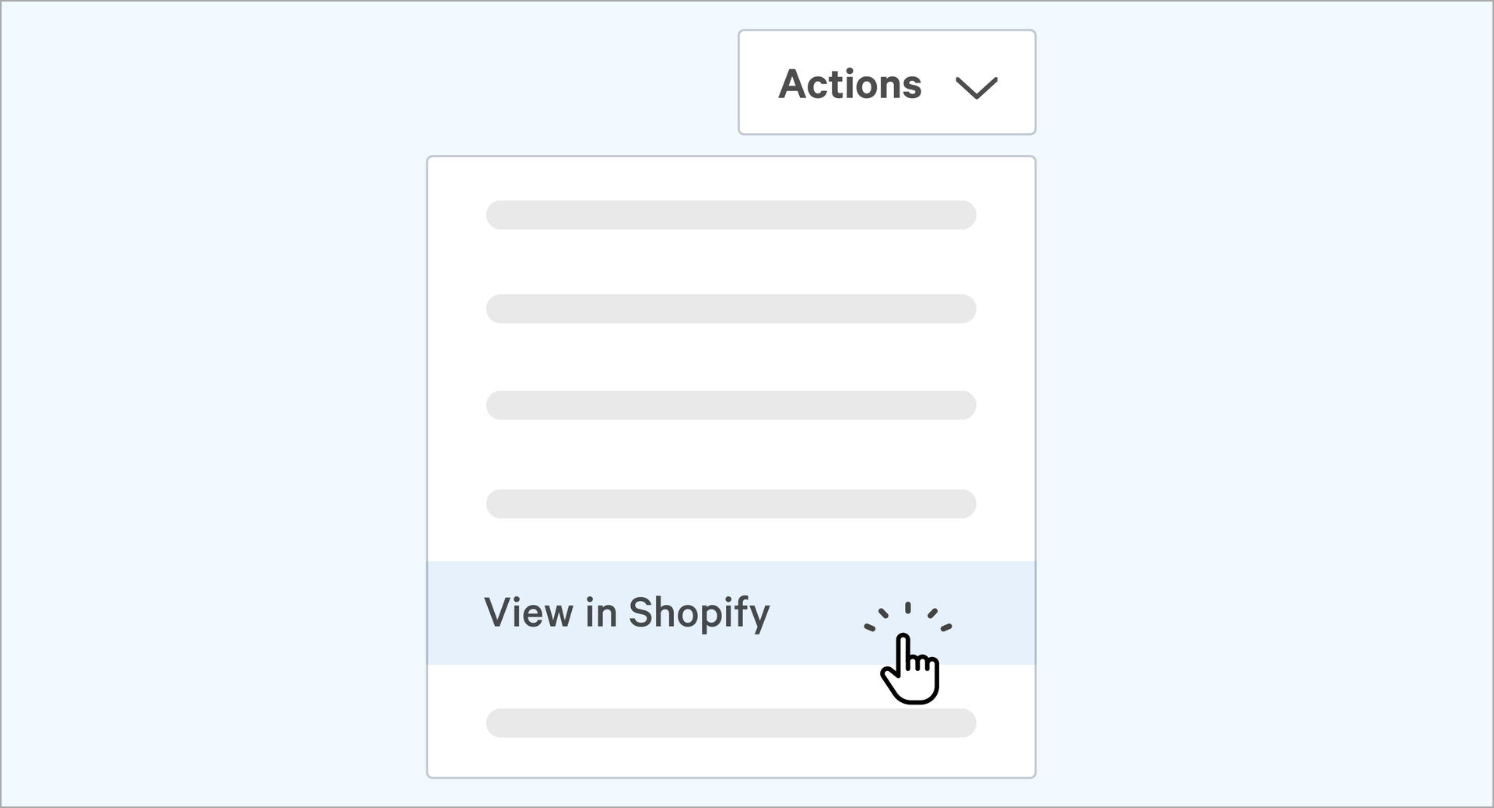Pick the third gray placeholder menu item
1494x808 pixels.
pyautogui.click(x=731, y=405)
